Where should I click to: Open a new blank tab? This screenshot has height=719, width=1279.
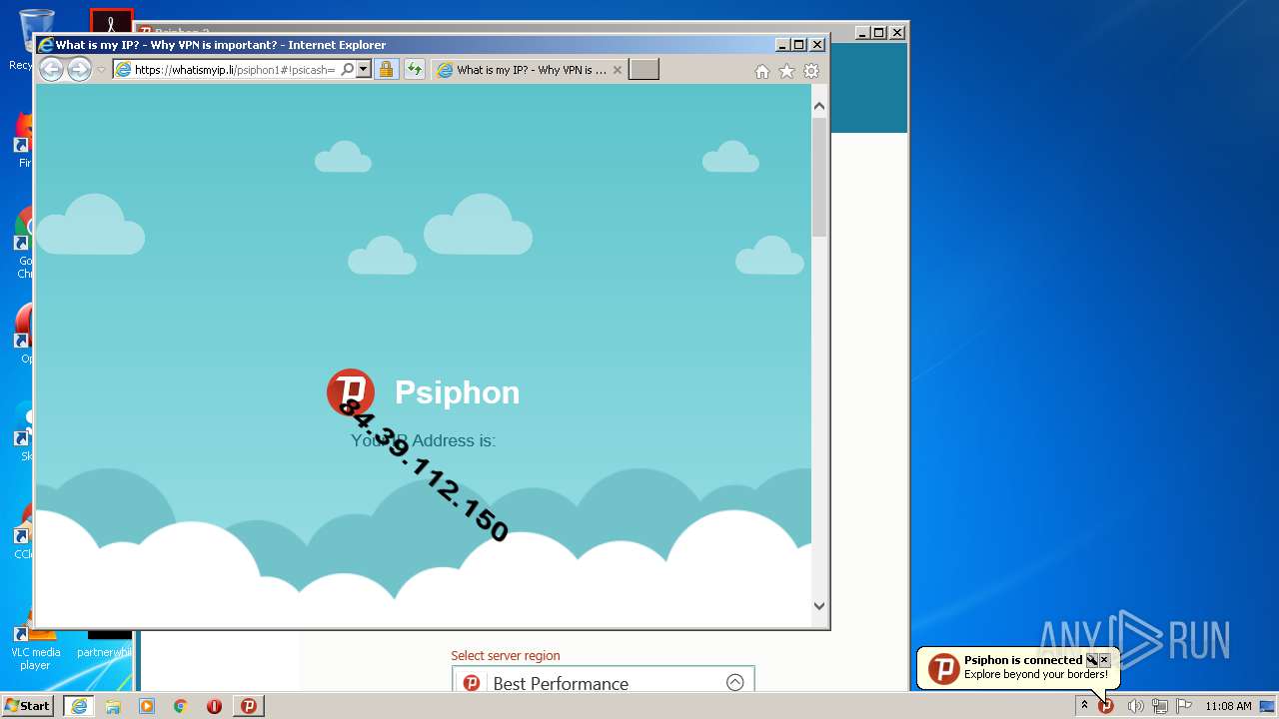(x=643, y=70)
